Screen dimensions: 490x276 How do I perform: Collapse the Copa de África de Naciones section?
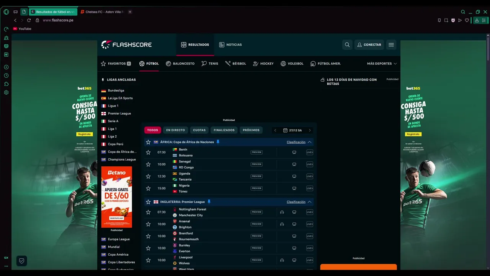(310, 142)
